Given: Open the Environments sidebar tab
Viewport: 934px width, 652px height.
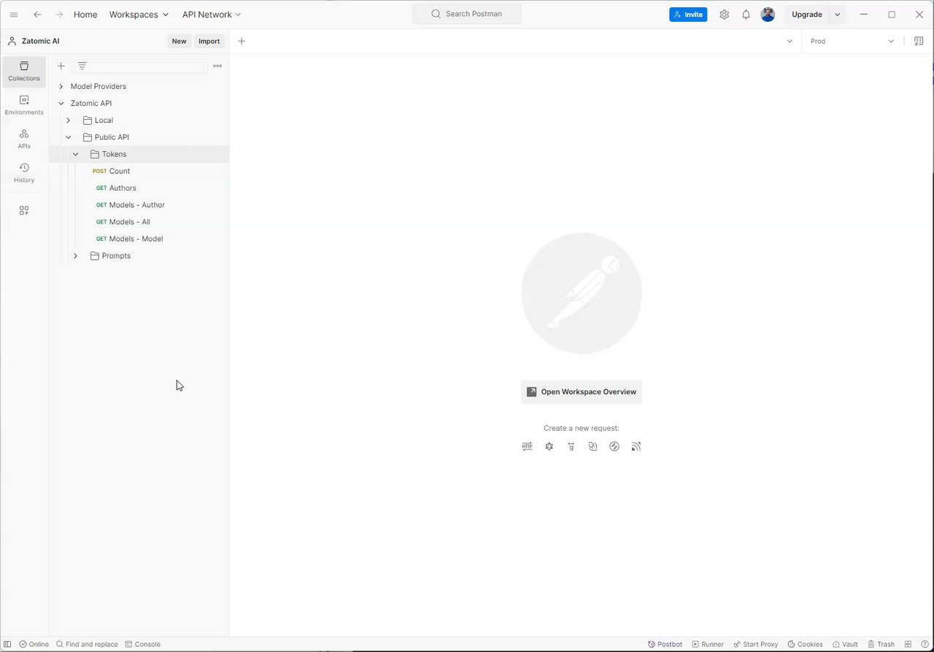Looking at the screenshot, I should (24, 105).
